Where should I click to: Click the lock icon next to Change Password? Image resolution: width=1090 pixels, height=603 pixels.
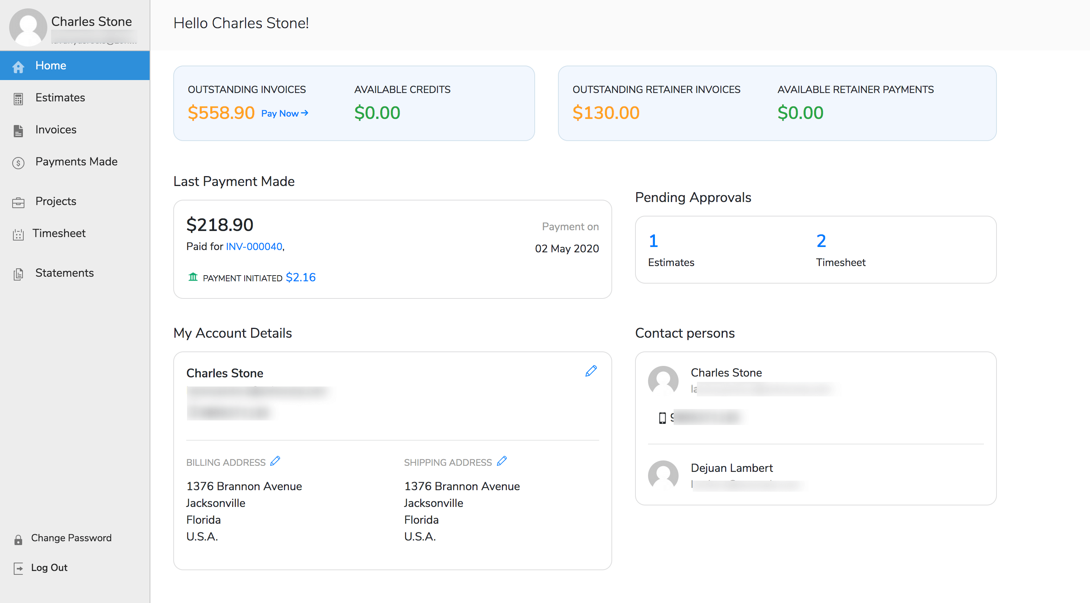tap(18, 539)
